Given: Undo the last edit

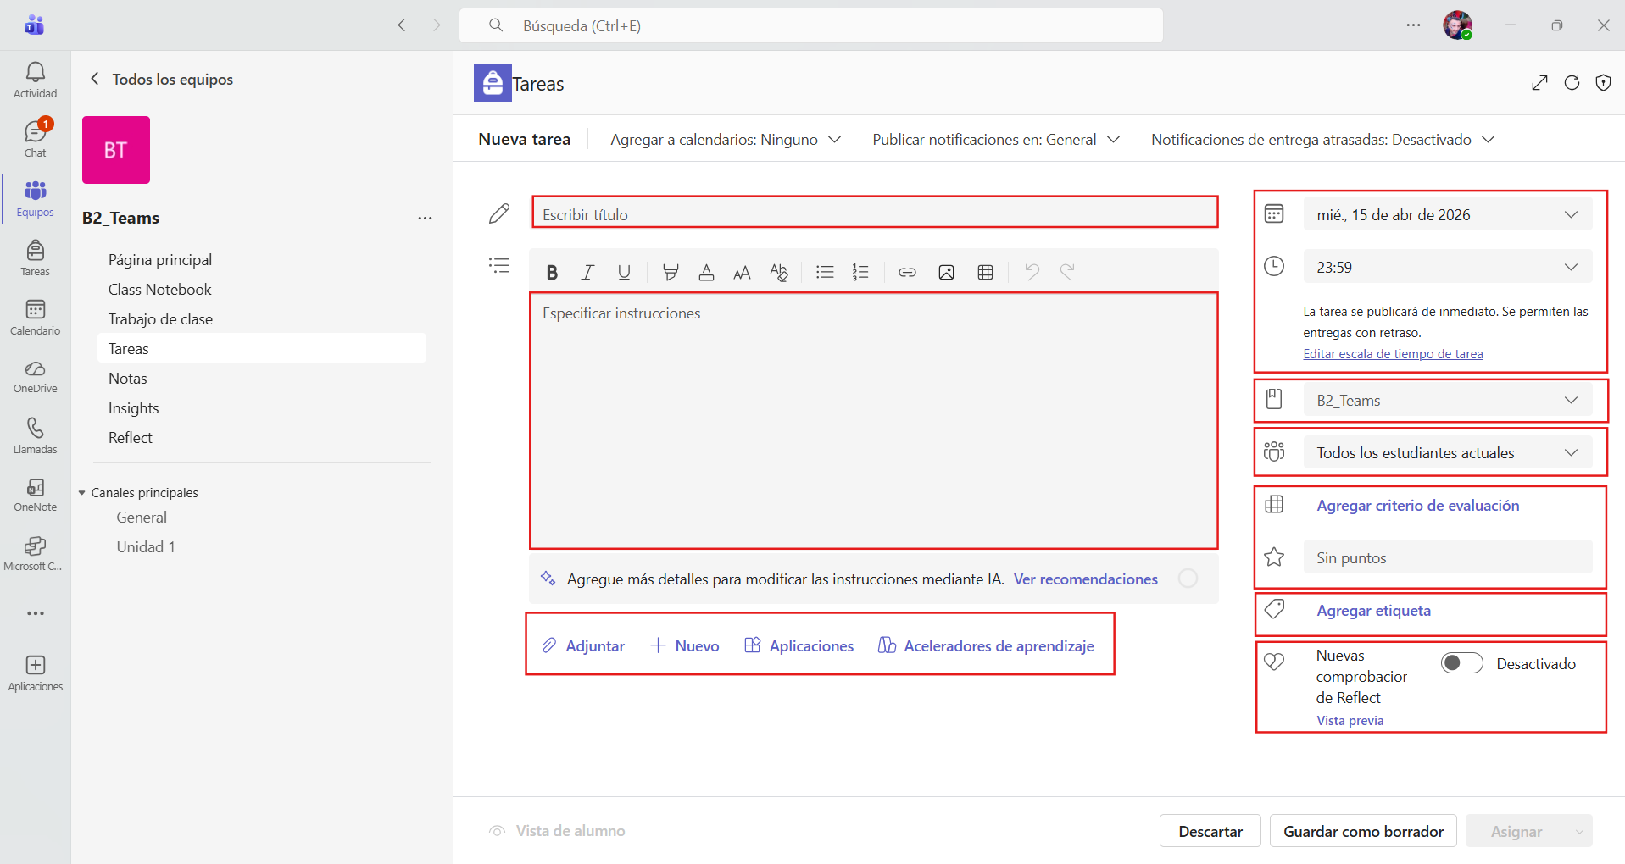Looking at the screenshot, I should pos(1032,272).
